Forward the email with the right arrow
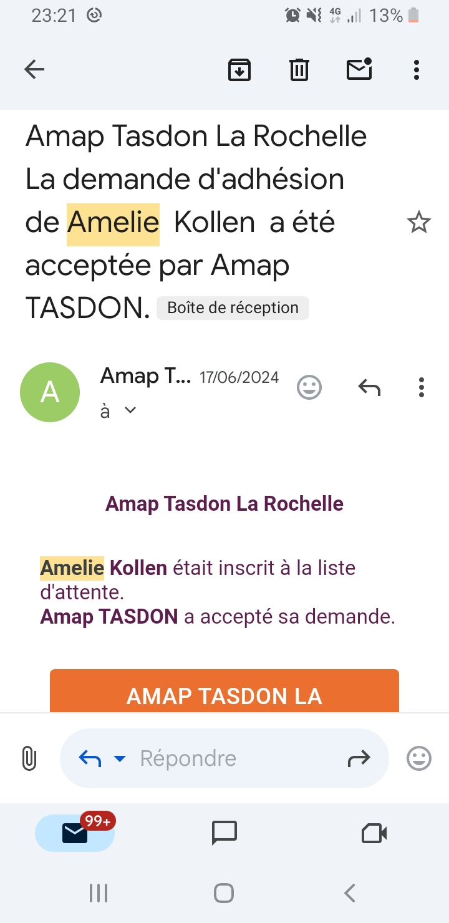 pyautogui.click(x=359, y=758)
